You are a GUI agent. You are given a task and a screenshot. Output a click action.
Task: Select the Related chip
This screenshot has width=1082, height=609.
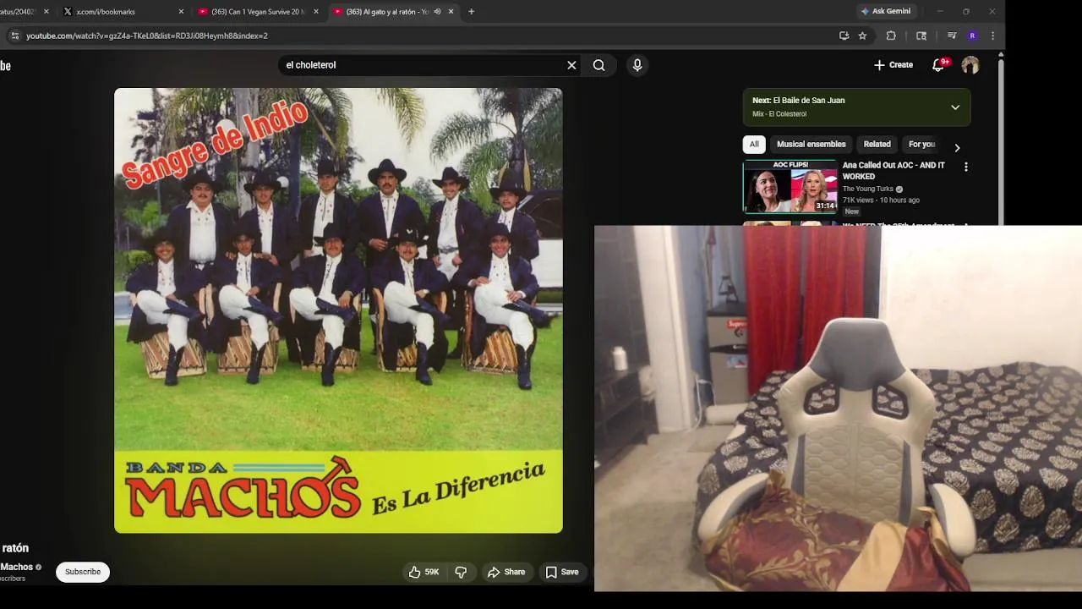877,144
